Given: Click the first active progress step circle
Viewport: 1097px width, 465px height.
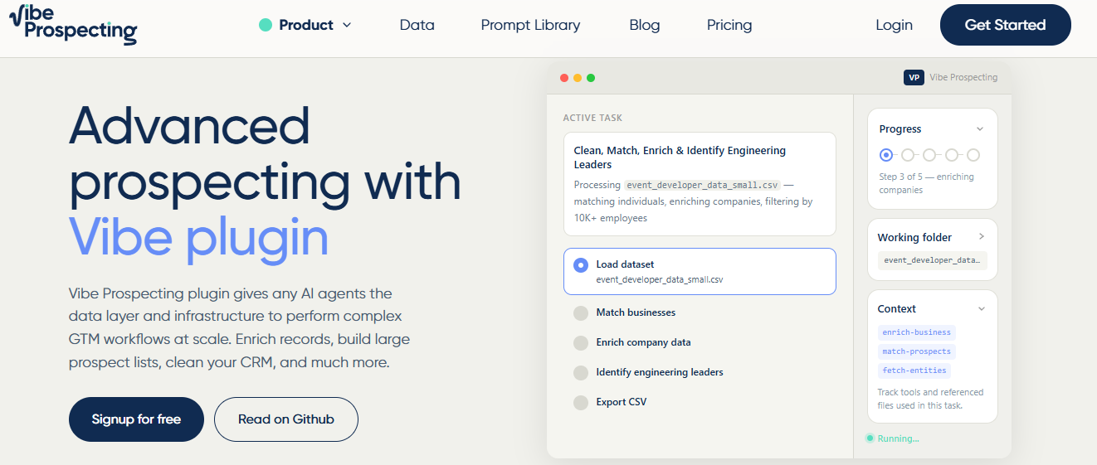Looking at the screenshot, I should click(x=886, y=155).
